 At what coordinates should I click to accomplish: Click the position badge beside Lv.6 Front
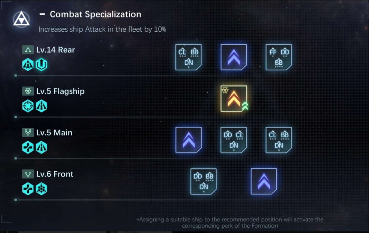tap(27, 174)
